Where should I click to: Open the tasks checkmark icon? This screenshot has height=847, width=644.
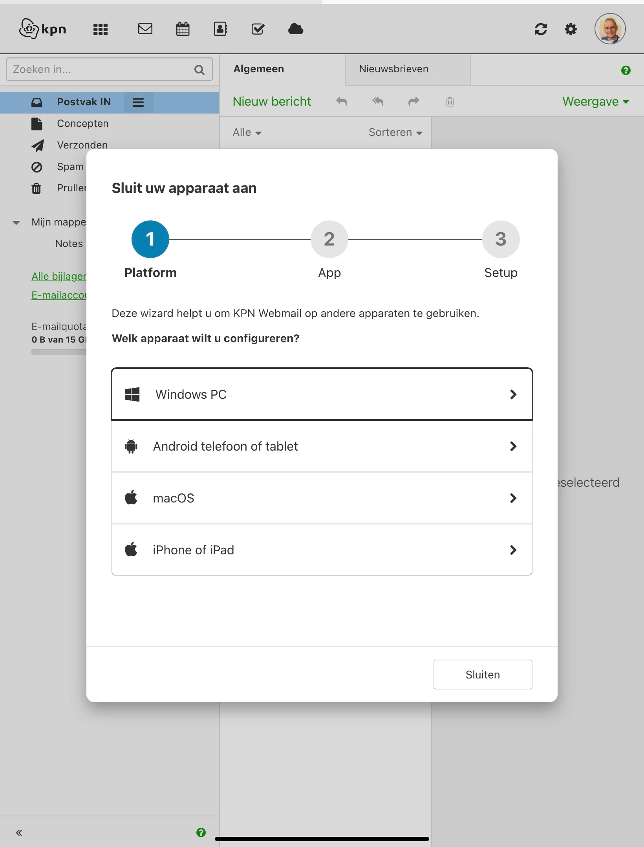(258, 29)
